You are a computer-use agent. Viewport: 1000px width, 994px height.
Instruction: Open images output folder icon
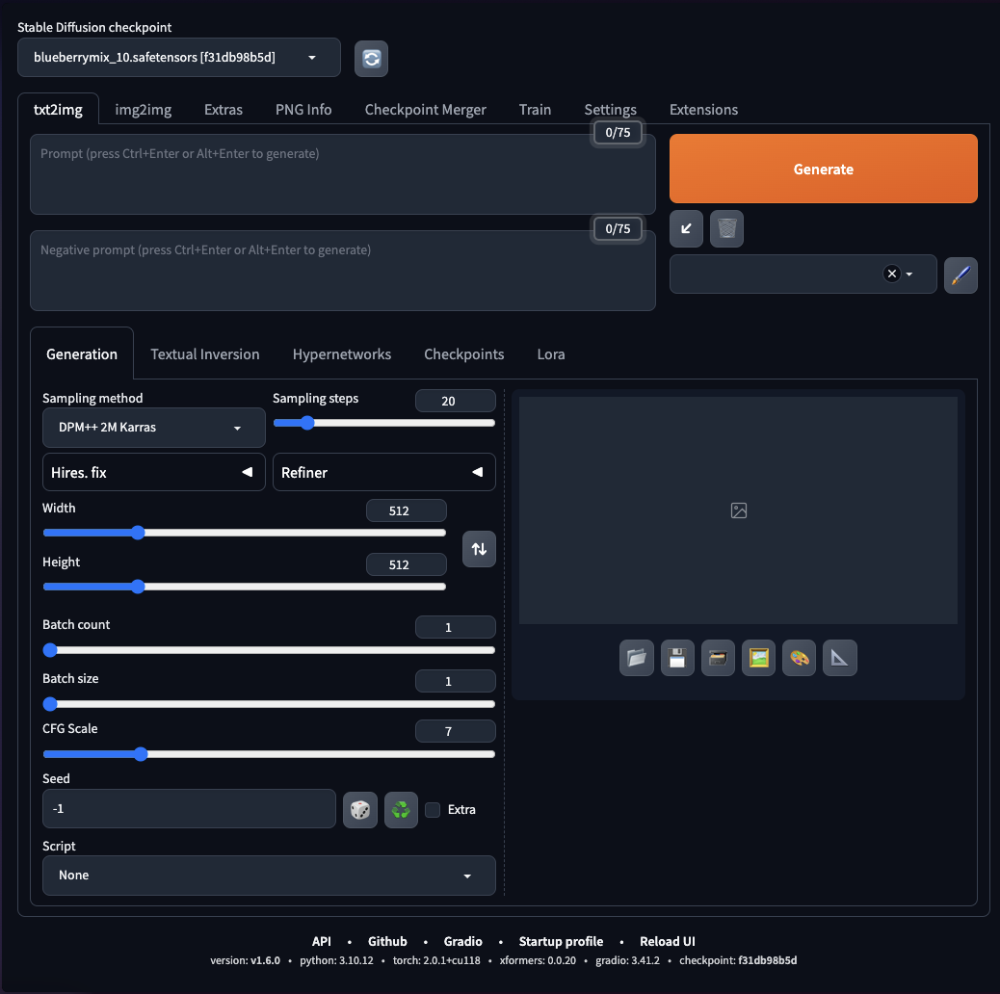pos(637,657)
